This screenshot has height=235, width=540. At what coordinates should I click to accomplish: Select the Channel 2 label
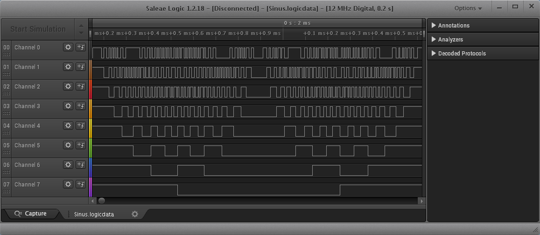pyautogui.click(x=27, y=87)
